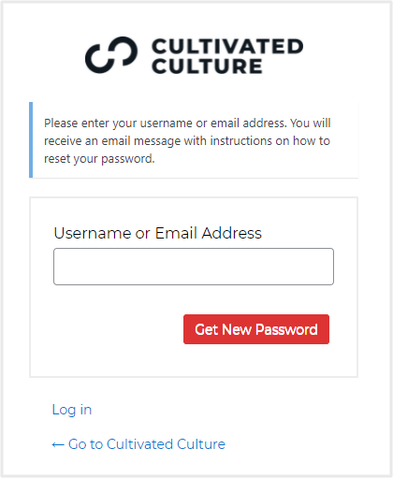This screenshot has width=393, height=478.
Task: Click the Get New Password button
Action: coord(256,329)
